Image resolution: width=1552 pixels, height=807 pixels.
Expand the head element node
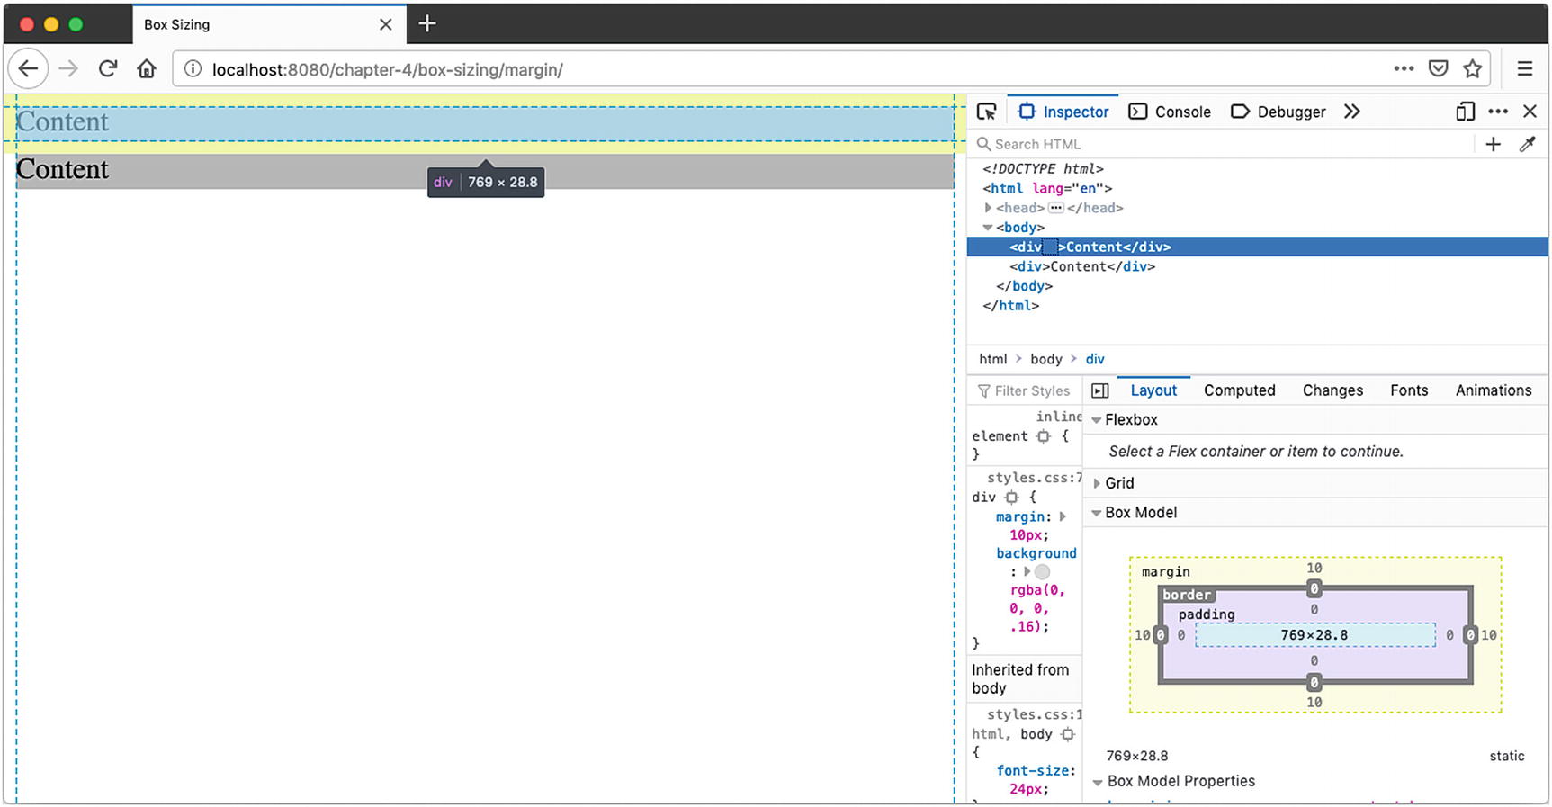[988, 208]
